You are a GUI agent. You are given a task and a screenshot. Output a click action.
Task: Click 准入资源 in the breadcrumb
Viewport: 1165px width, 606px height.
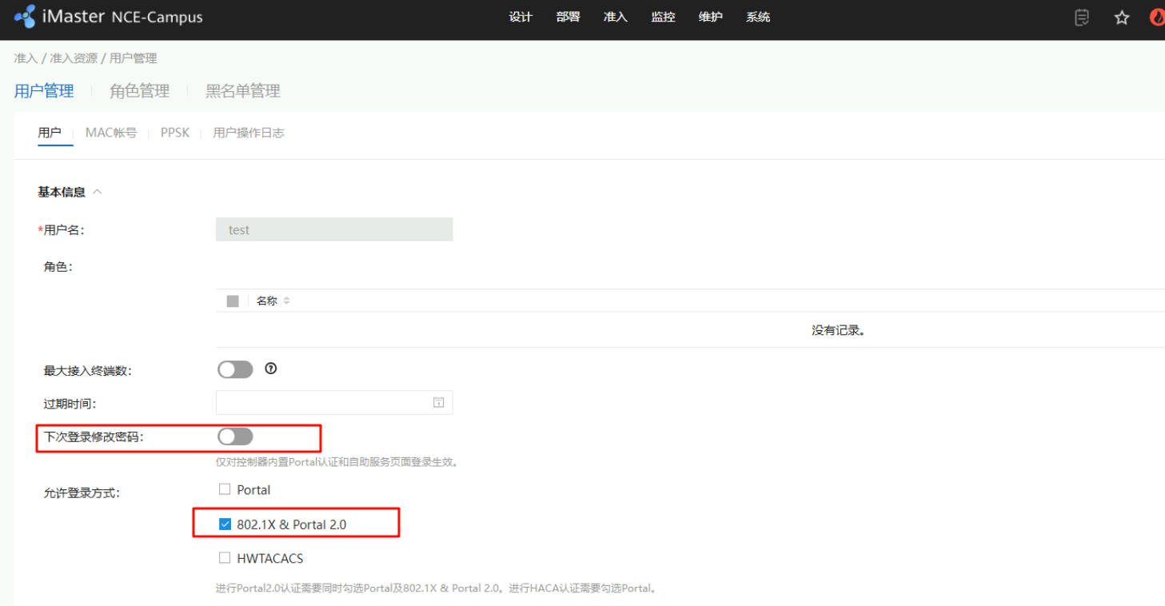(74, 58)
